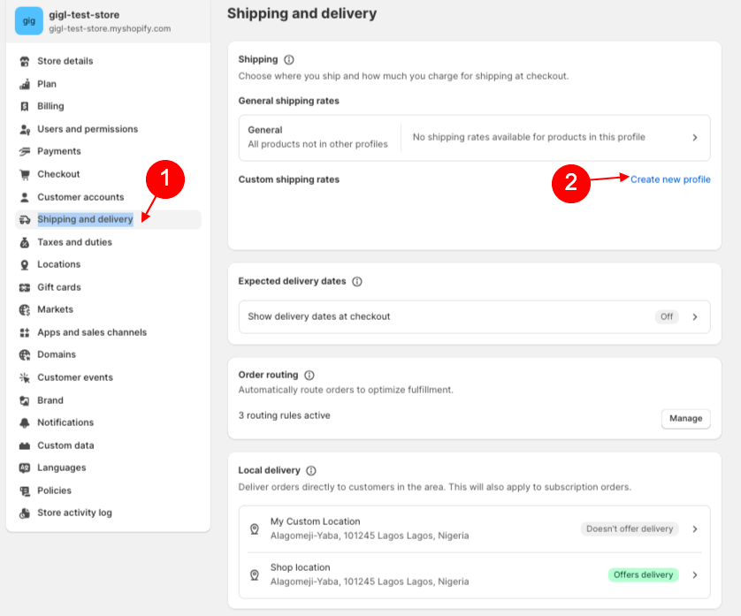Click the gigl-test-store header avatar
The width and height of the screenshot is (741, 616).
[x=28, y=20]
